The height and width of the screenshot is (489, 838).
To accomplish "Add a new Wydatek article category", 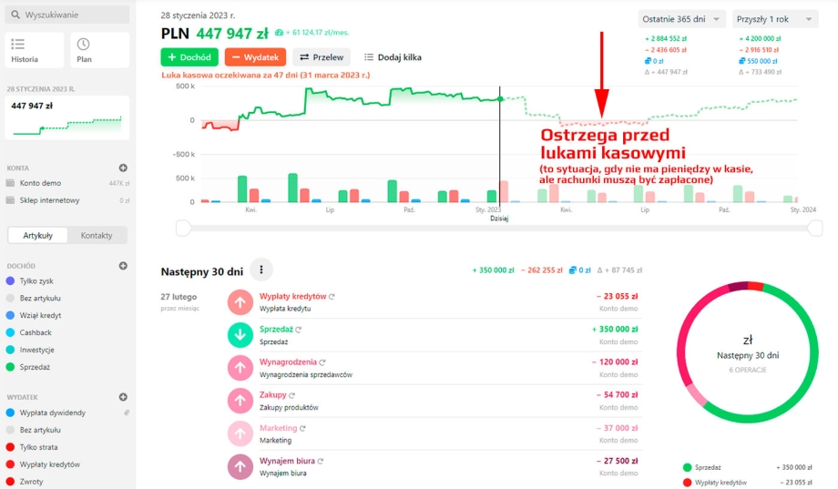I will [x=123, y=397].
